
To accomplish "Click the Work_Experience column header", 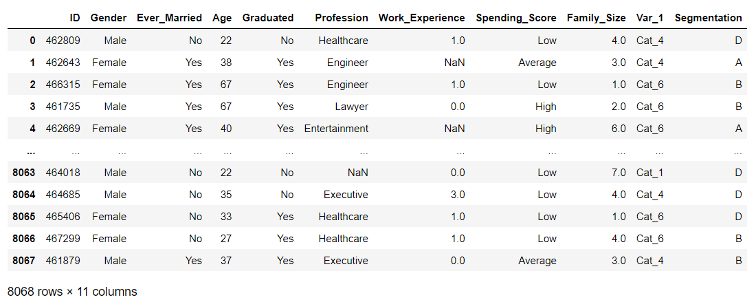I will coord(422,19).
